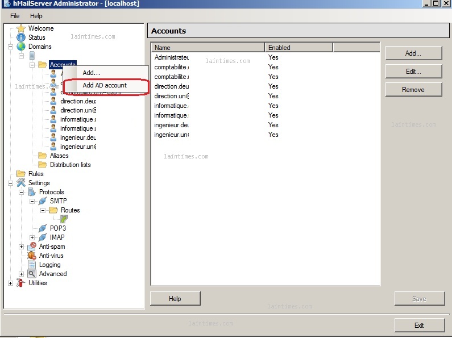Click the Remove button
This screenshot has height=338, width=452.
point(413,90)
